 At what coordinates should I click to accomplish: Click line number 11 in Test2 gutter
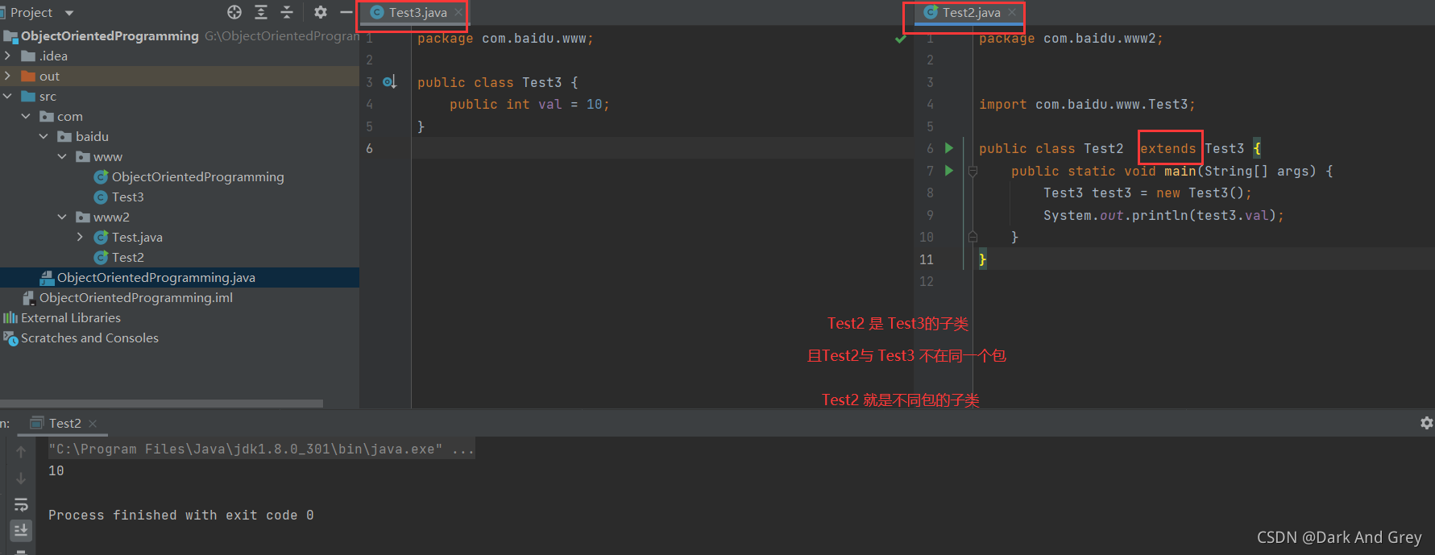(x=926, y=259)
